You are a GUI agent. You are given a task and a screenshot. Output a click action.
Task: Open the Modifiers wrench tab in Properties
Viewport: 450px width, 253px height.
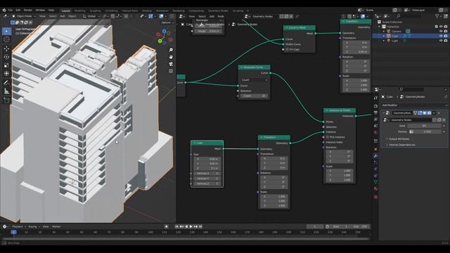375,156
